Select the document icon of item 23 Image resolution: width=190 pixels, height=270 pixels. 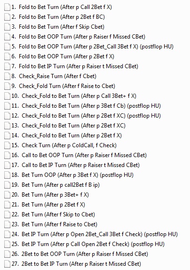pos(7,225)
